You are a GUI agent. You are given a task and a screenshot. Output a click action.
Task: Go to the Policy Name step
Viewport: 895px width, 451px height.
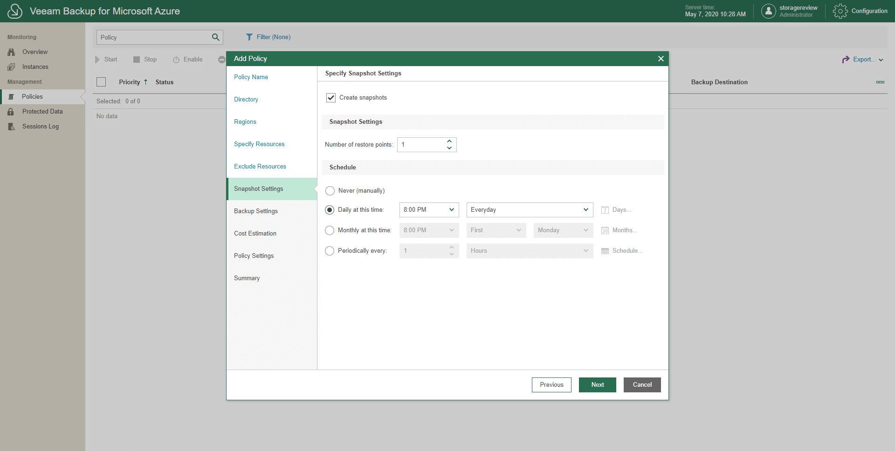pos(251,77)
